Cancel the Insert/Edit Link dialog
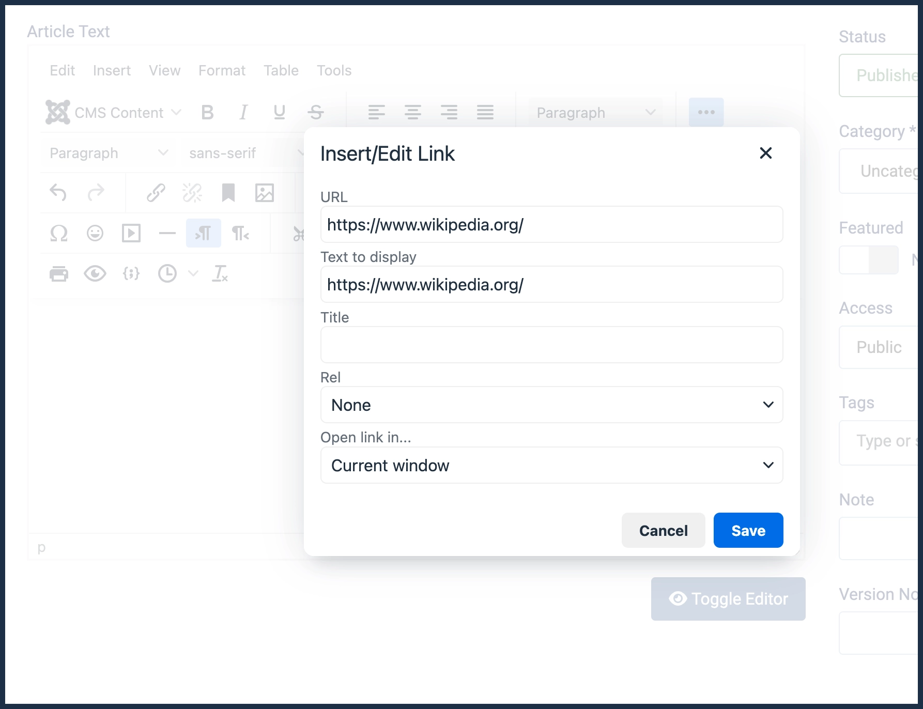Viewport: 923px width, 709px height. pos(663,530)
